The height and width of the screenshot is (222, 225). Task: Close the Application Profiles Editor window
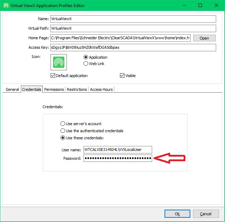217,5
